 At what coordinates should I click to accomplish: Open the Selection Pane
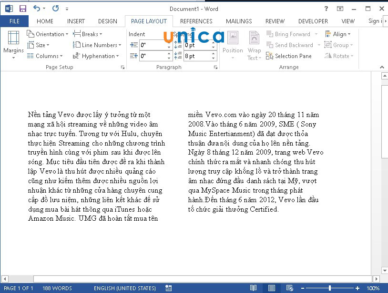[x=289, y=56]
